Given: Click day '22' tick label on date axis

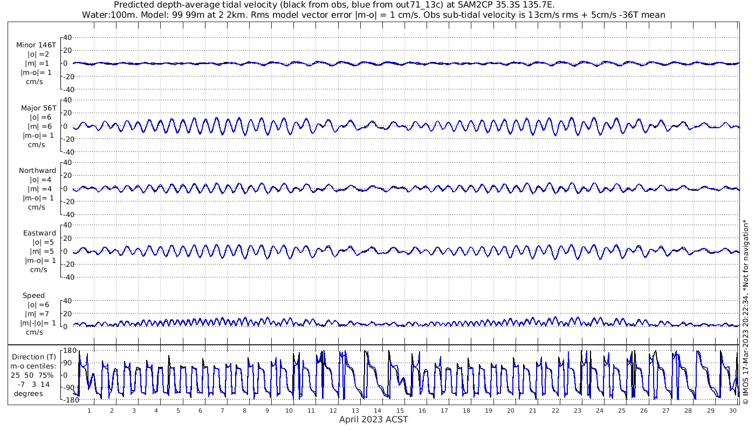Looking at the screenshot, I should pos(555,411).
